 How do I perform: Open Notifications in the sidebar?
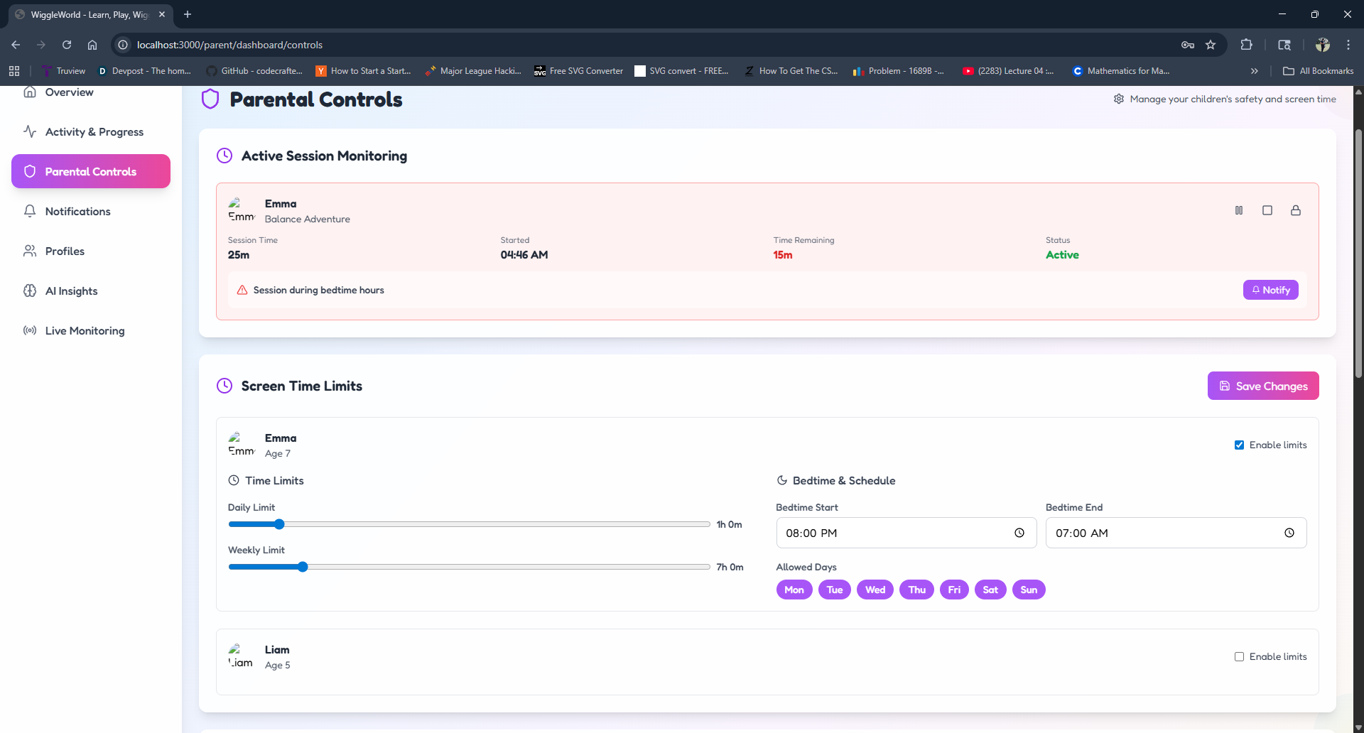pyautogui.click(x=91, y=211)
